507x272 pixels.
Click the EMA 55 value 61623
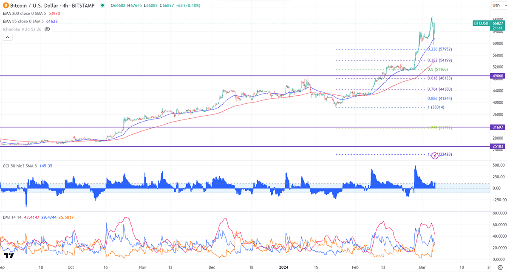[x=52, y=21]
